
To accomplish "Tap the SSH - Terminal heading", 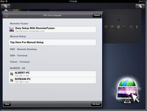I will 19,55.
